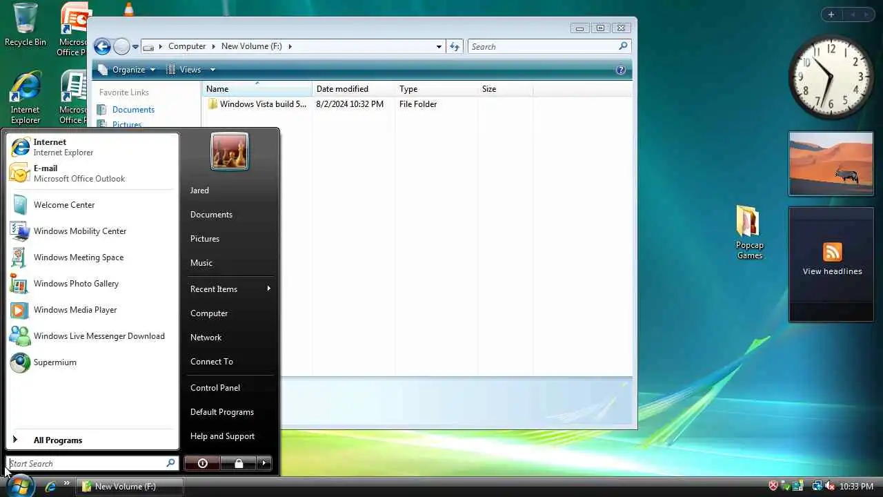The image size is (883, 497).
Task: Add gadgets with sidebar plus button
Action: click(x=831, y=14)
